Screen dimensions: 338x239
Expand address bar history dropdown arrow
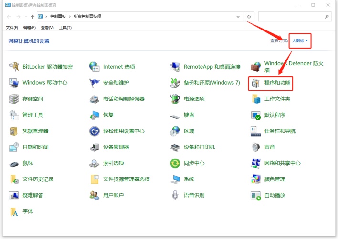coord(238,17)
